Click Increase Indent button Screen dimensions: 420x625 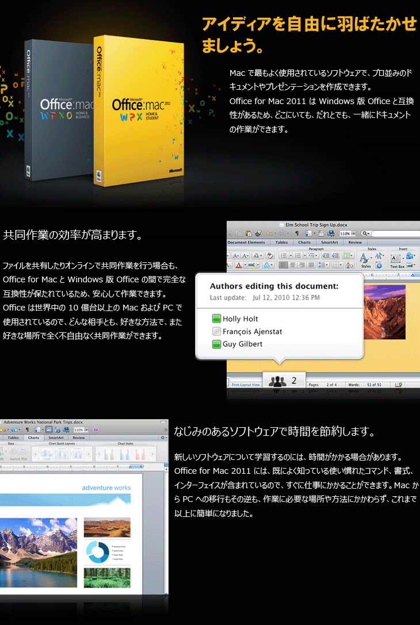335,255
